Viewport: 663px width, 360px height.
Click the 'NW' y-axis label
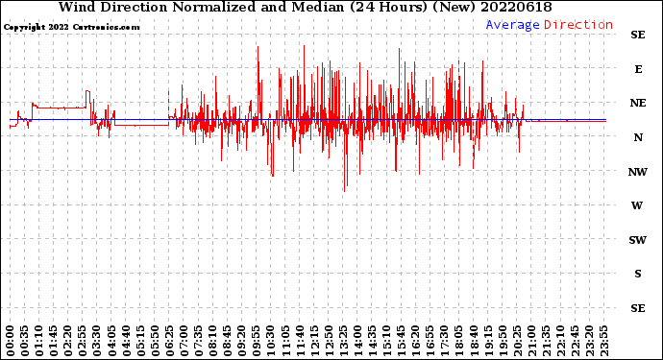point(638,172)
